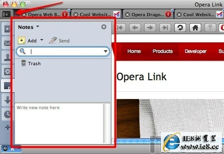Open the Contacts panel person icon
Viewport: 224px width, 154px height.
pos(7,57)
